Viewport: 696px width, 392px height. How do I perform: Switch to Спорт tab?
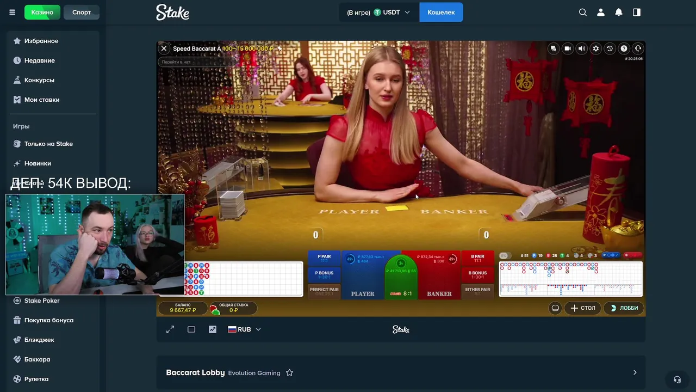tap(82, 12)
